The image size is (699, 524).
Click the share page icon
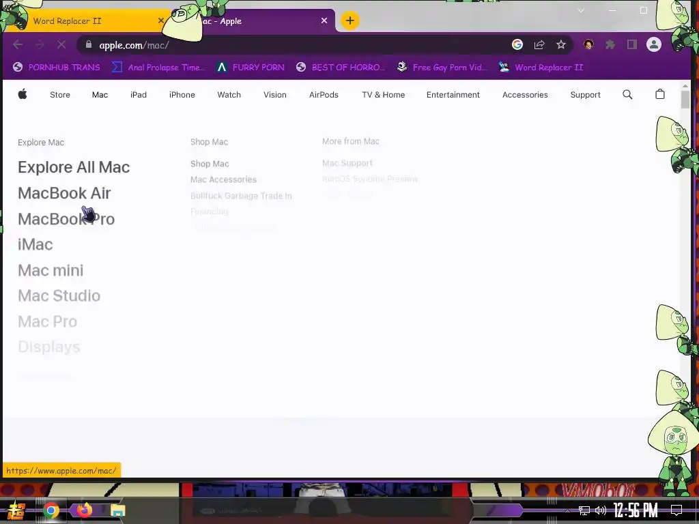539,44
